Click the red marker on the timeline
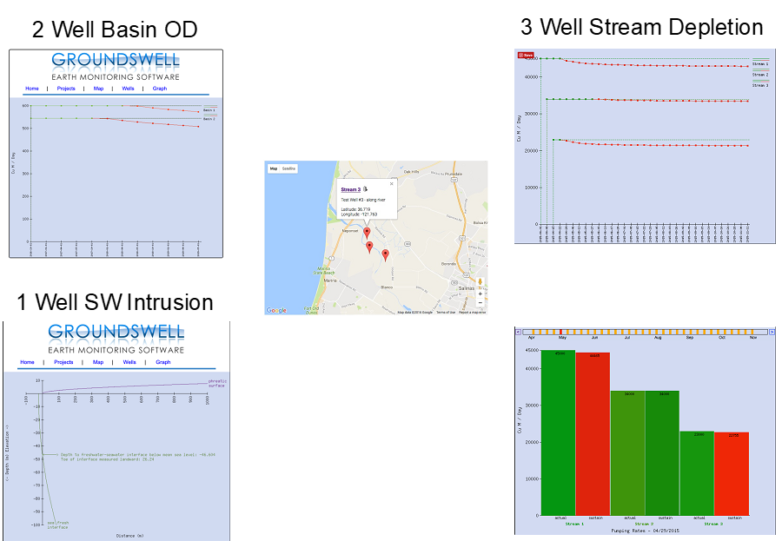This screenshot has height=541, width=782. pos(562,332)
